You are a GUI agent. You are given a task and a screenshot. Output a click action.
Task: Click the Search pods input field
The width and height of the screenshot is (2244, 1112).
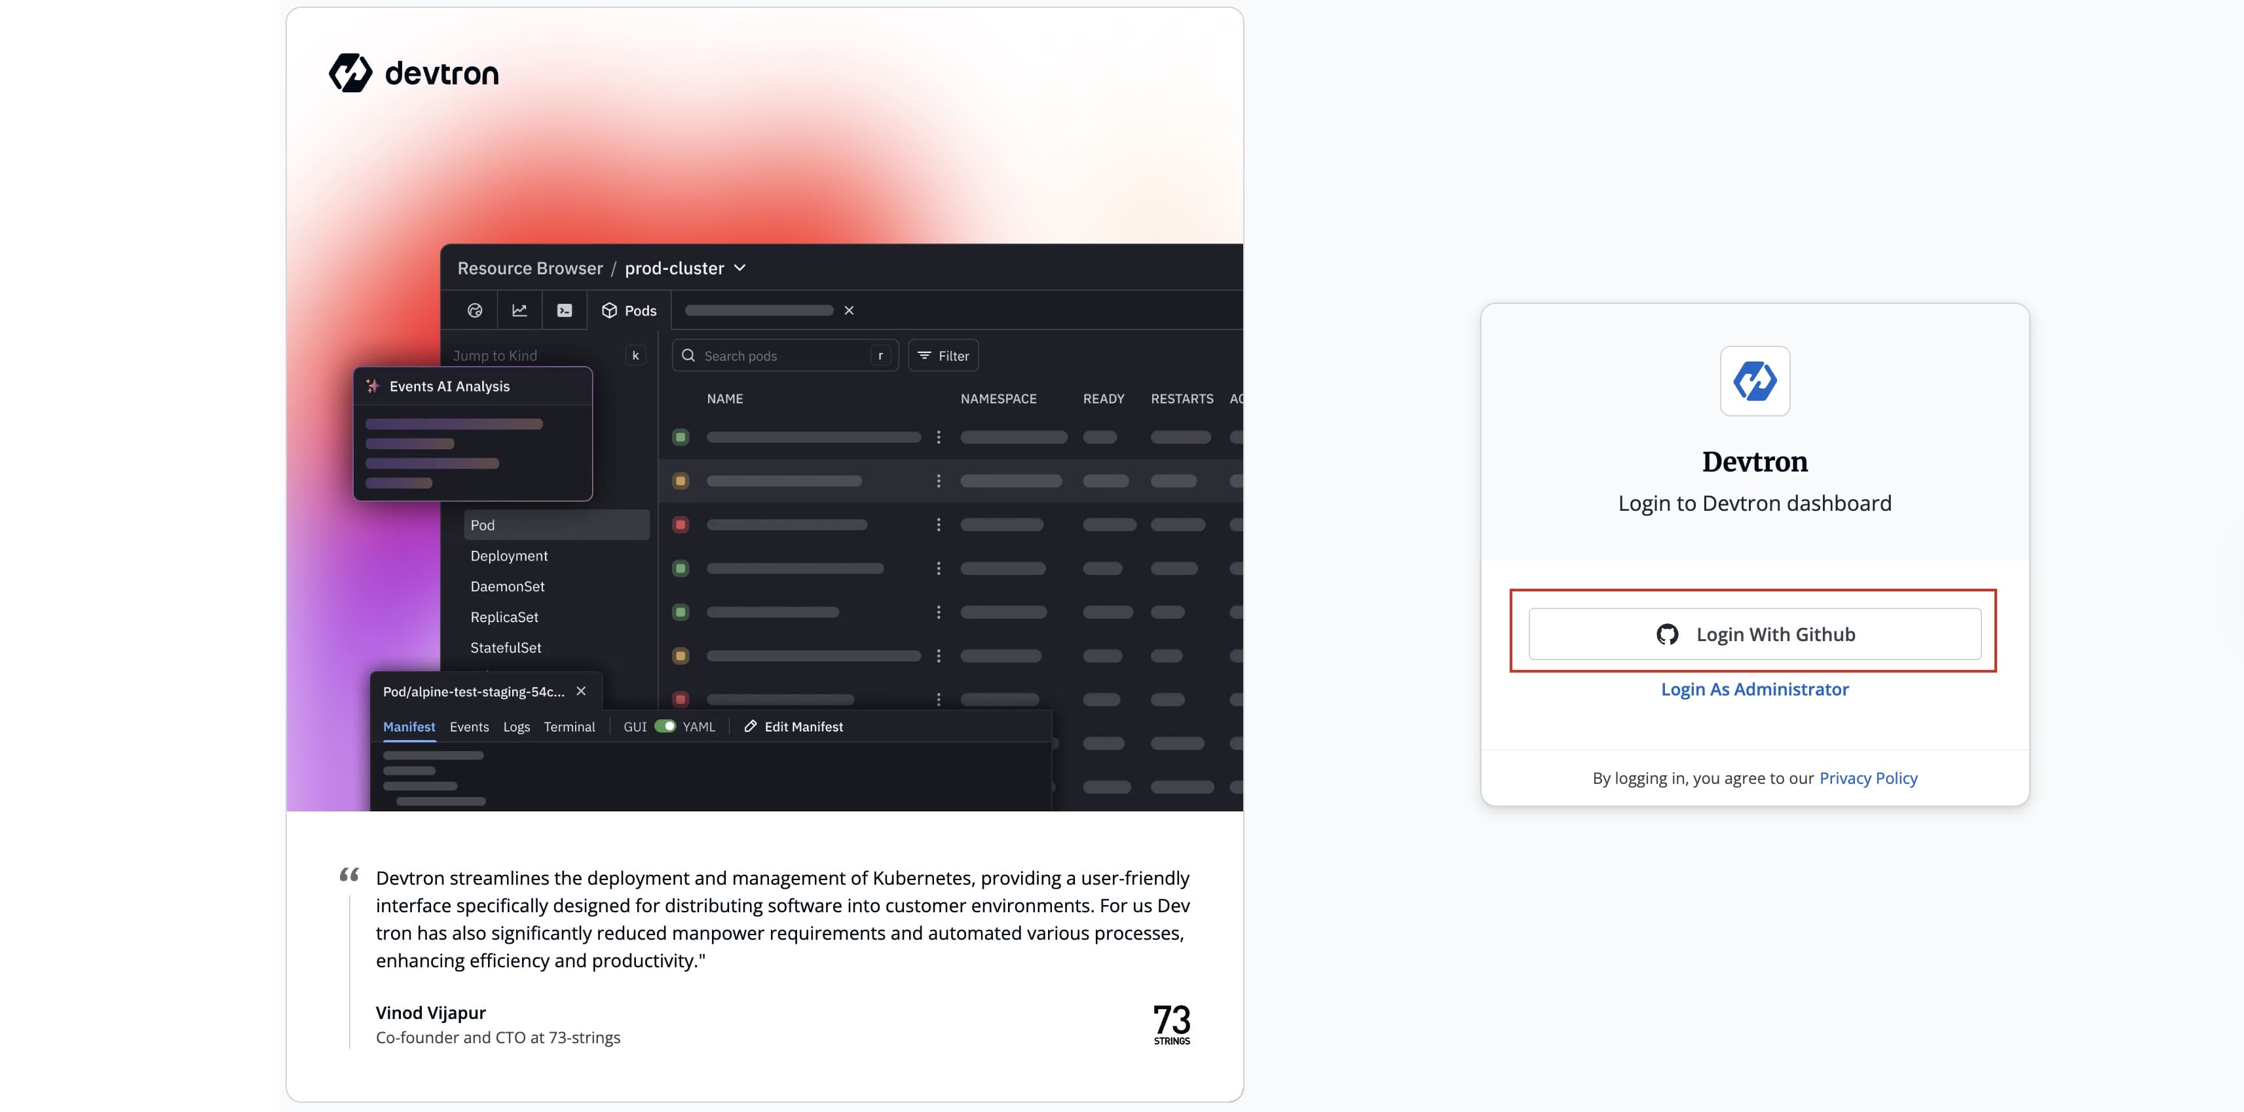pos(784,356)
